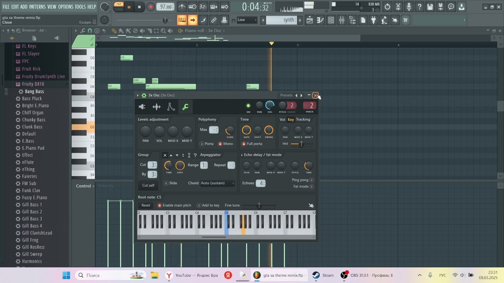Open the channel rack icon
Image resolution: width=504 pixels, height=283 pixels.
[331, 20]
